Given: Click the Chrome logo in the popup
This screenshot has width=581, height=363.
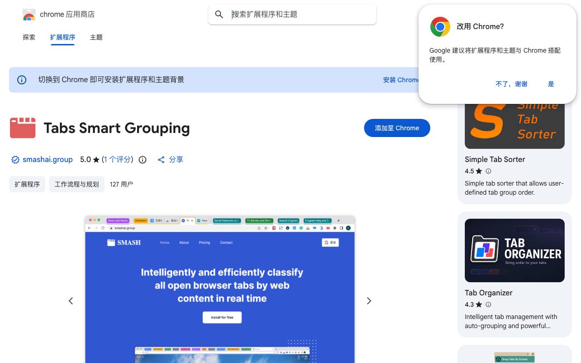Looking at the screenshot, I should click(440, 27).
